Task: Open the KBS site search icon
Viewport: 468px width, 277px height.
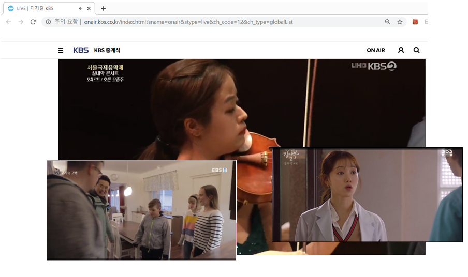Action: click(x=416, y=50)
